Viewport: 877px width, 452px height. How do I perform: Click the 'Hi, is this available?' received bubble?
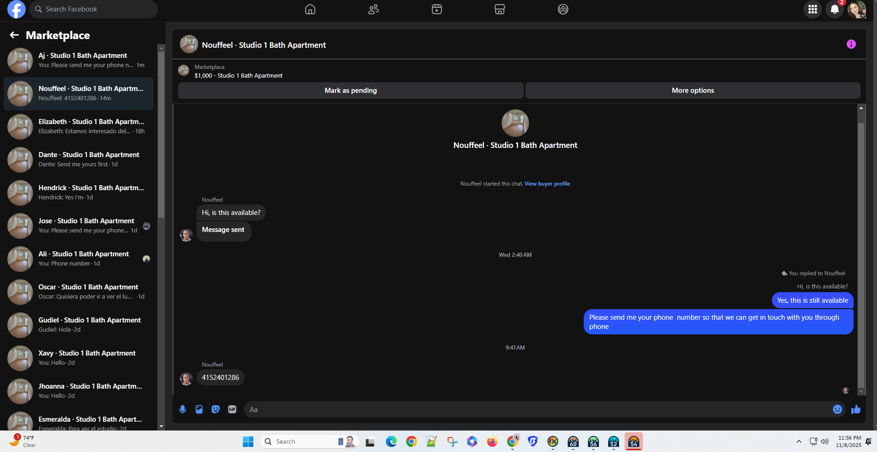pos(231,213)
